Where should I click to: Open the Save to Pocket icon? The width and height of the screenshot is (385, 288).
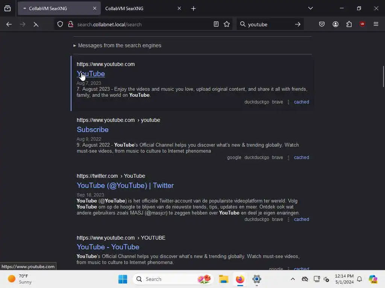click(322, 24)
